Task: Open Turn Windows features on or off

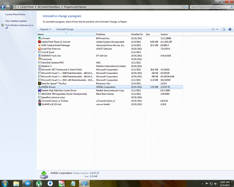Action: (x=19, y=26)
